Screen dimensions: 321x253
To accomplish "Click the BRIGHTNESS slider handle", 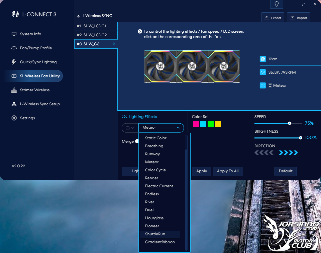I will coord(301,138).
